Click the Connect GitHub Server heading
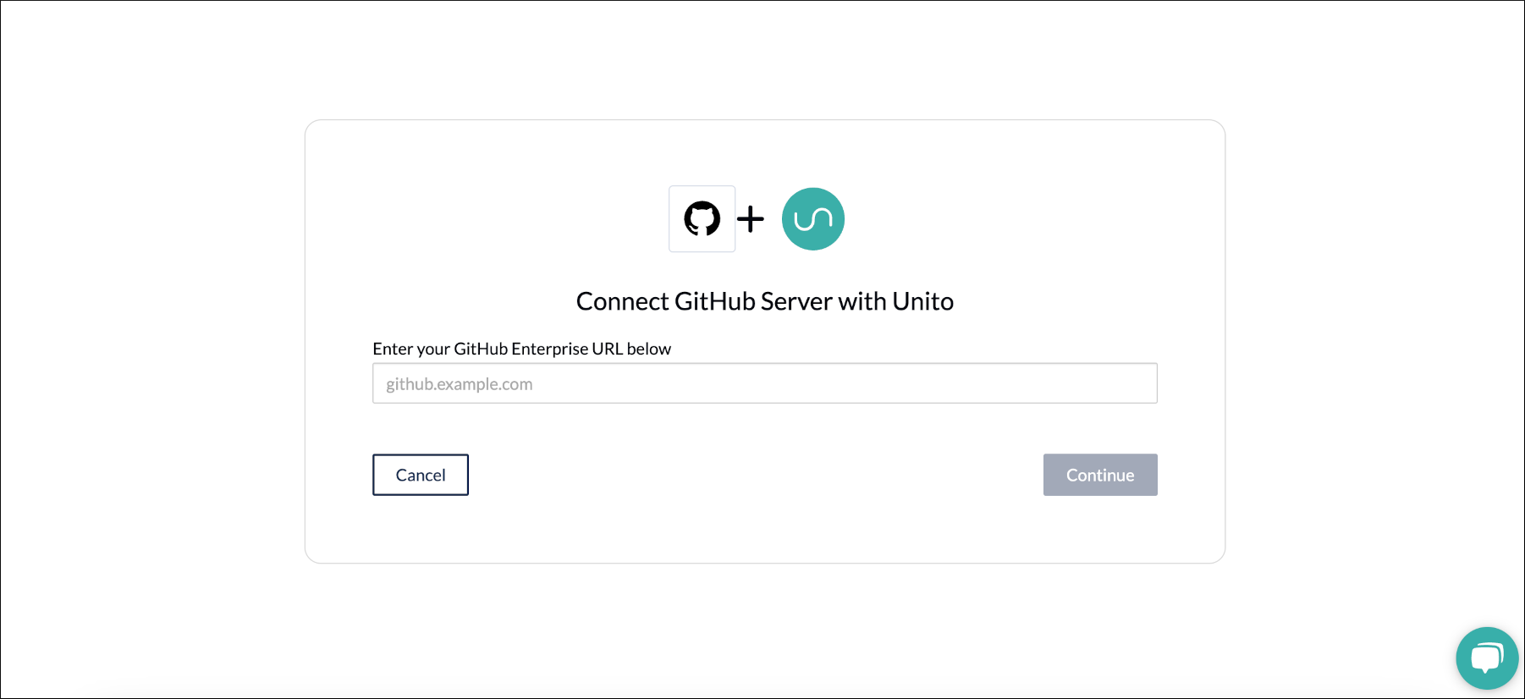1525x699 pixels. click(763, 300)
